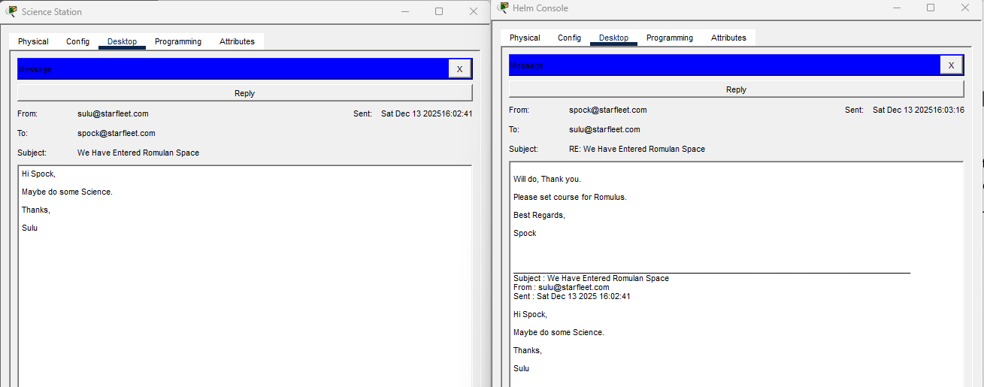984x387 pixels.
Task: Click 'Maybe do some Science.' in Science Station body
Action: click(67, 192)
